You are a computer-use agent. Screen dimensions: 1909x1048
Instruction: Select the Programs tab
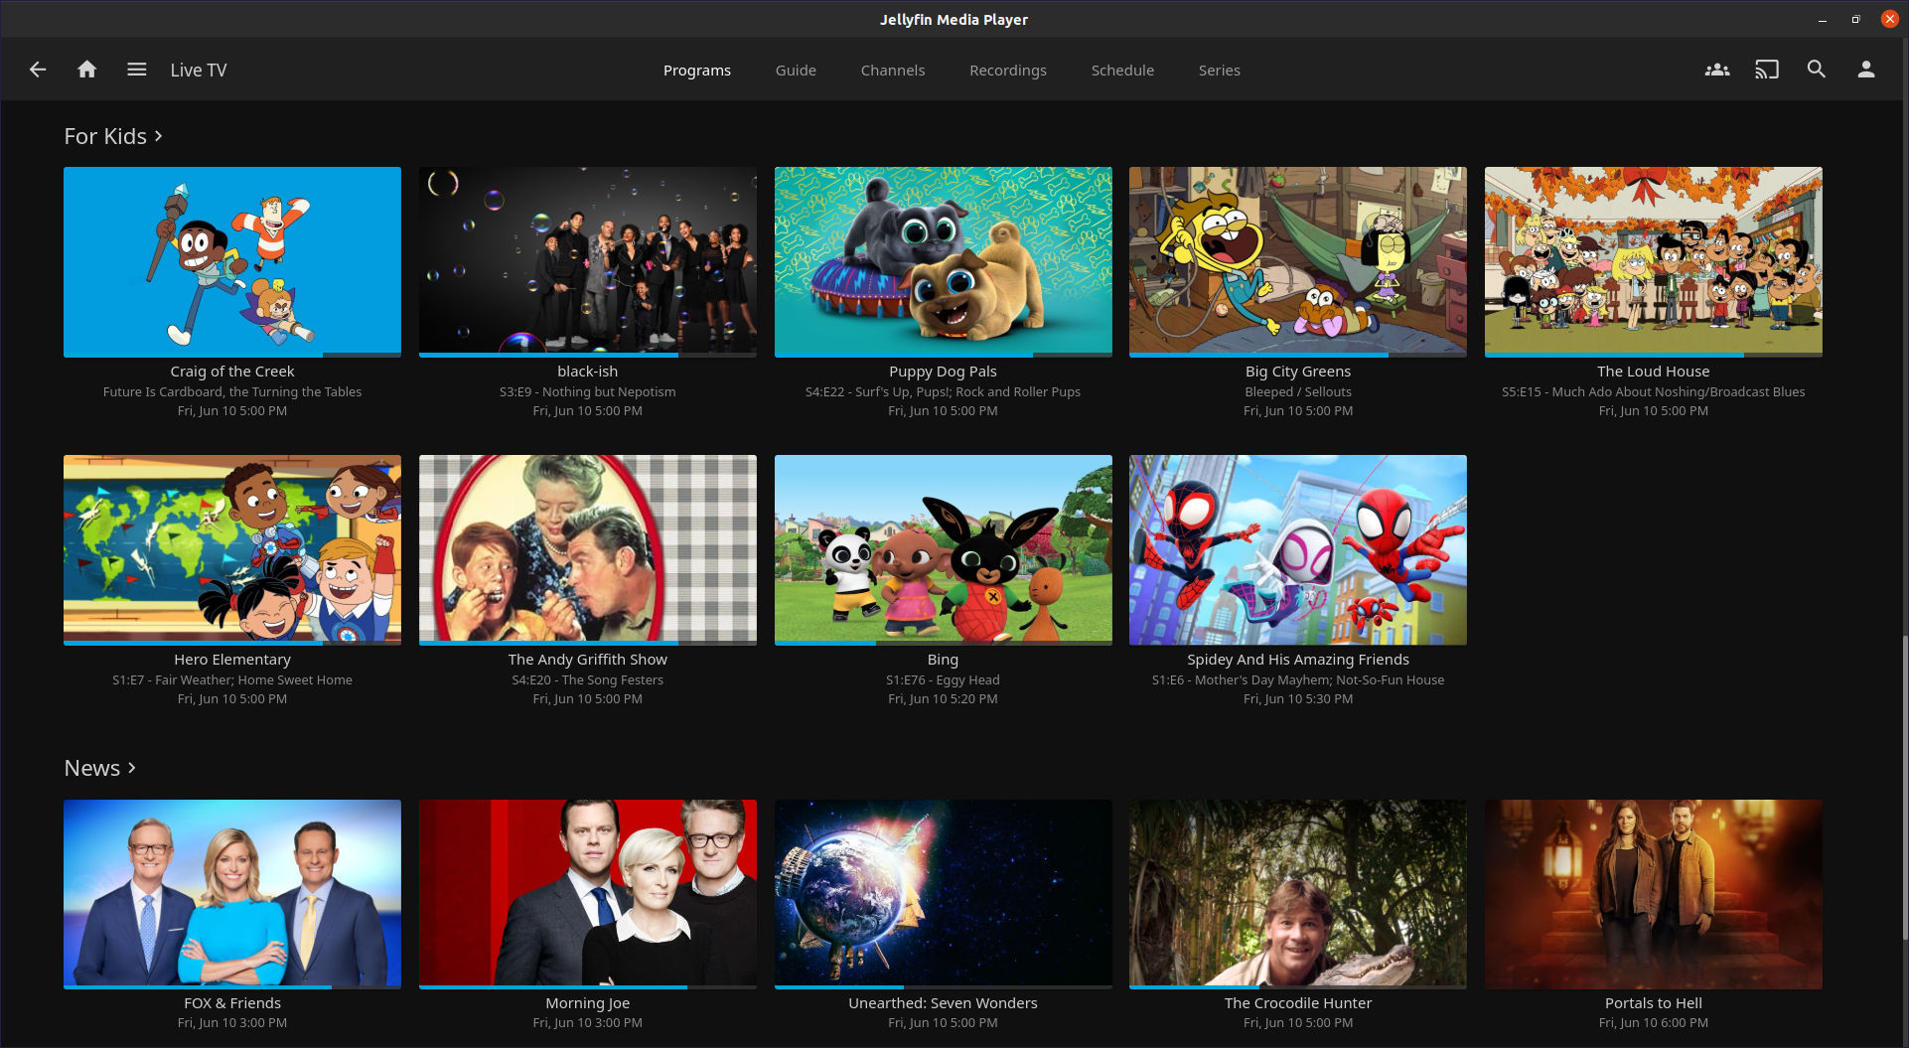pos(697,70)
